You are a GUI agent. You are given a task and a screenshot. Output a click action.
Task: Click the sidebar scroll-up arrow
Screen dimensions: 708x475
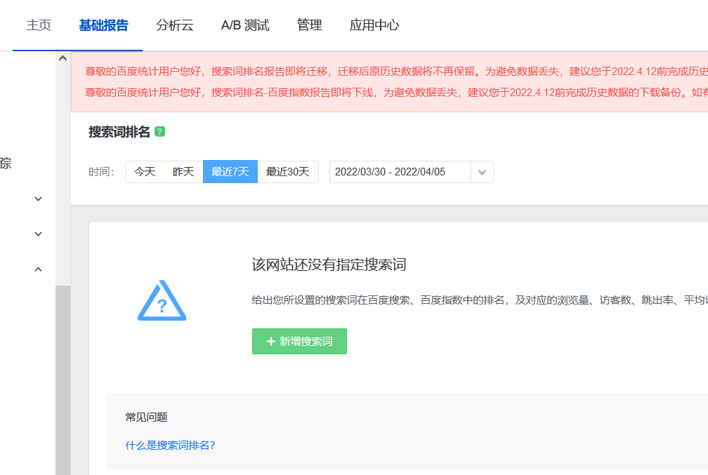[x=63, y=59]
